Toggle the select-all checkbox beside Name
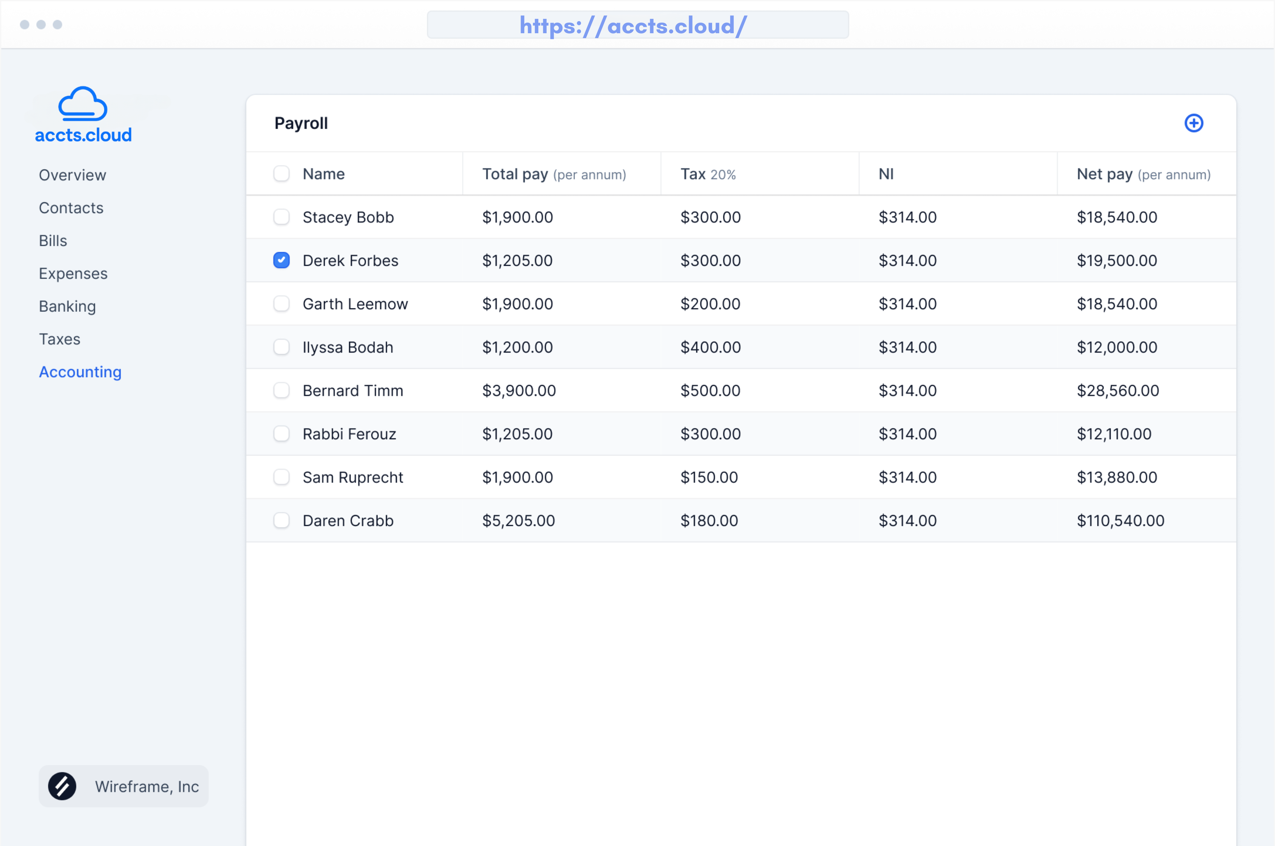 [281, 174]
